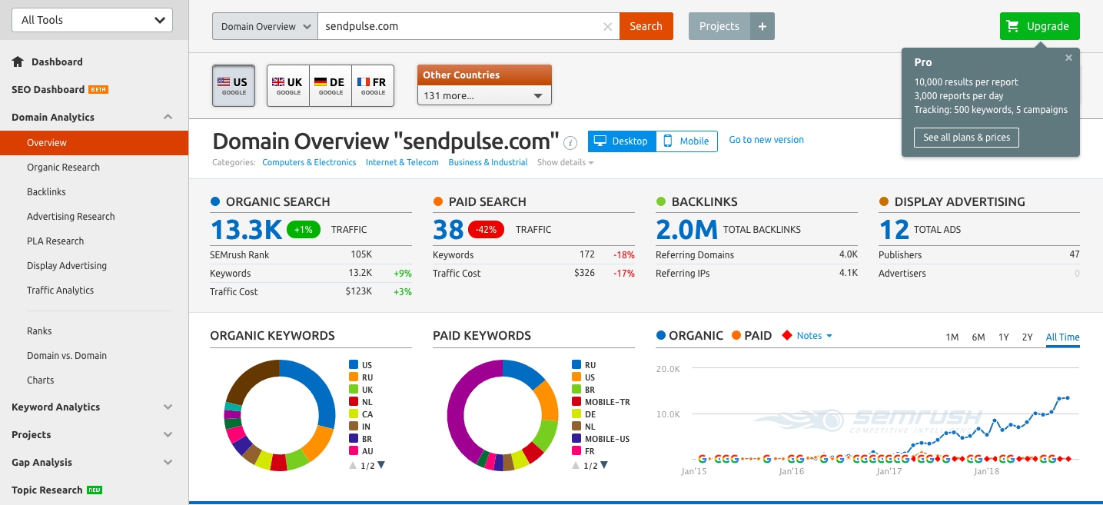Next page of paid keywords legend
The width and height of the screenshot is (1103, 505).
coord(603,465)
